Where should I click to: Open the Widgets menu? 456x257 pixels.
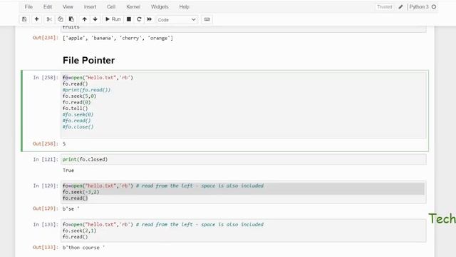[160, 6]
